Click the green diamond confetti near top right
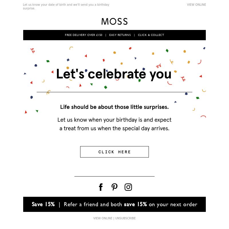 (x=167, y=51)
